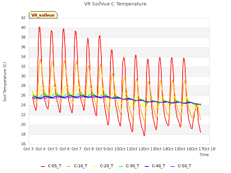Select the C-40_T legend label
This screenshot has height=173, width=231.
tap(158, 166)
